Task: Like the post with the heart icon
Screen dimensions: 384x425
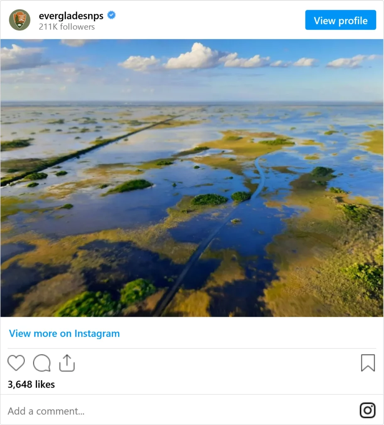Action: coord(16,362)
